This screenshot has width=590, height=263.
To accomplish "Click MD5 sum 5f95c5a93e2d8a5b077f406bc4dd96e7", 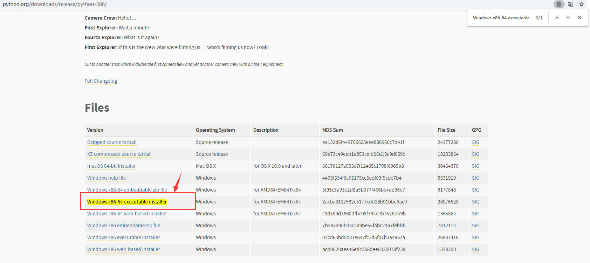I will click(364, 190).
